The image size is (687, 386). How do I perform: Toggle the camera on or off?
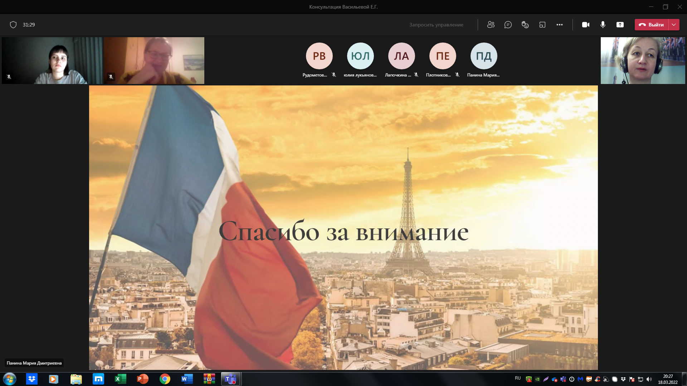tap(586, 25)
